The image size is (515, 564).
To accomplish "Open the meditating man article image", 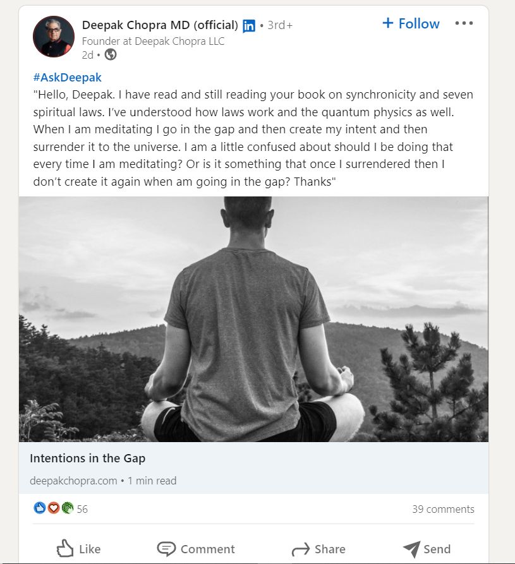I will pos(253,319).
